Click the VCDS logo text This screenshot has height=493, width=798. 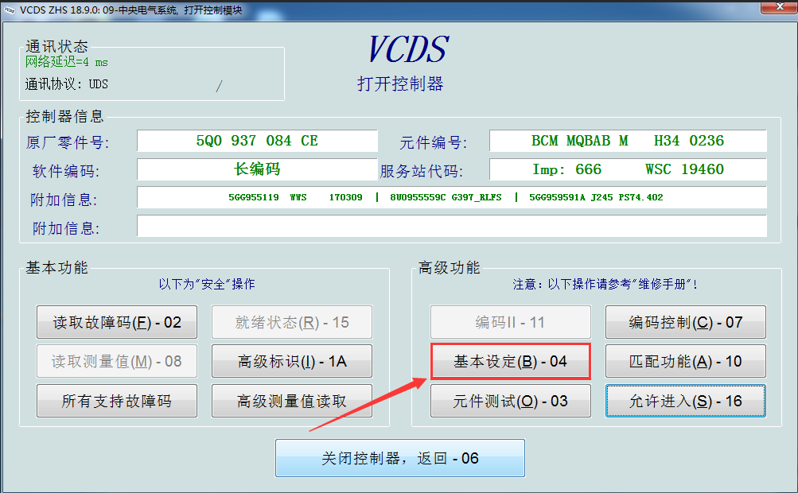coord(408,49)
